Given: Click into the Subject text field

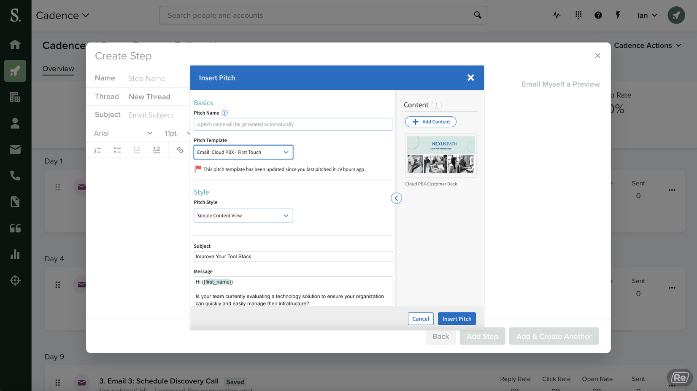Looking at the screenshot, I should (293, 257).
